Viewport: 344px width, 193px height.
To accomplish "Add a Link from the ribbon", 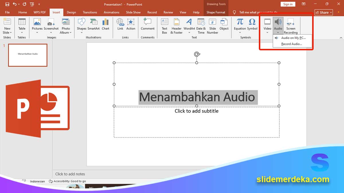I will point(120,24).
